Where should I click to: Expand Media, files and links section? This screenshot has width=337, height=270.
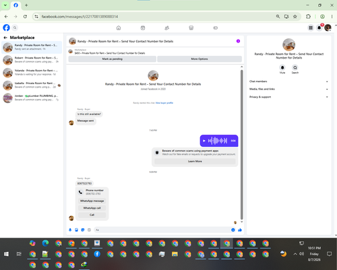288,89
